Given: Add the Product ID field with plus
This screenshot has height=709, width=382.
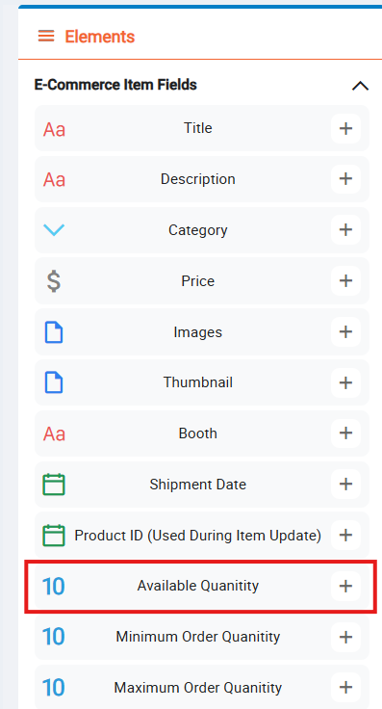Looking at the screenshot, I should point(345,536).
